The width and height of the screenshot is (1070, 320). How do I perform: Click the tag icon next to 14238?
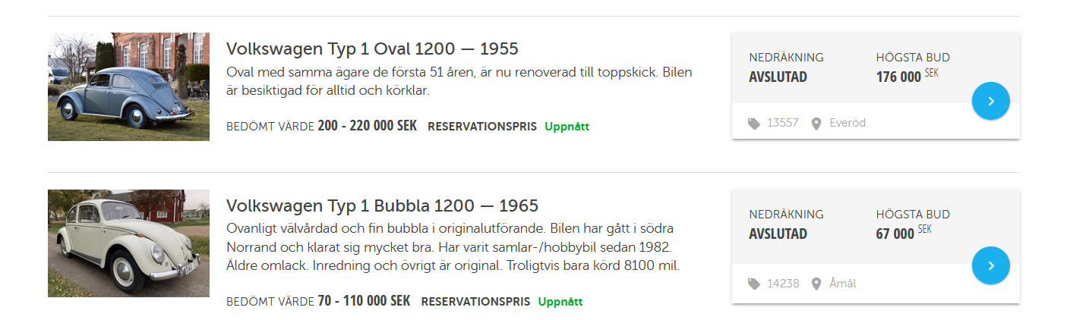click(754, 284)
